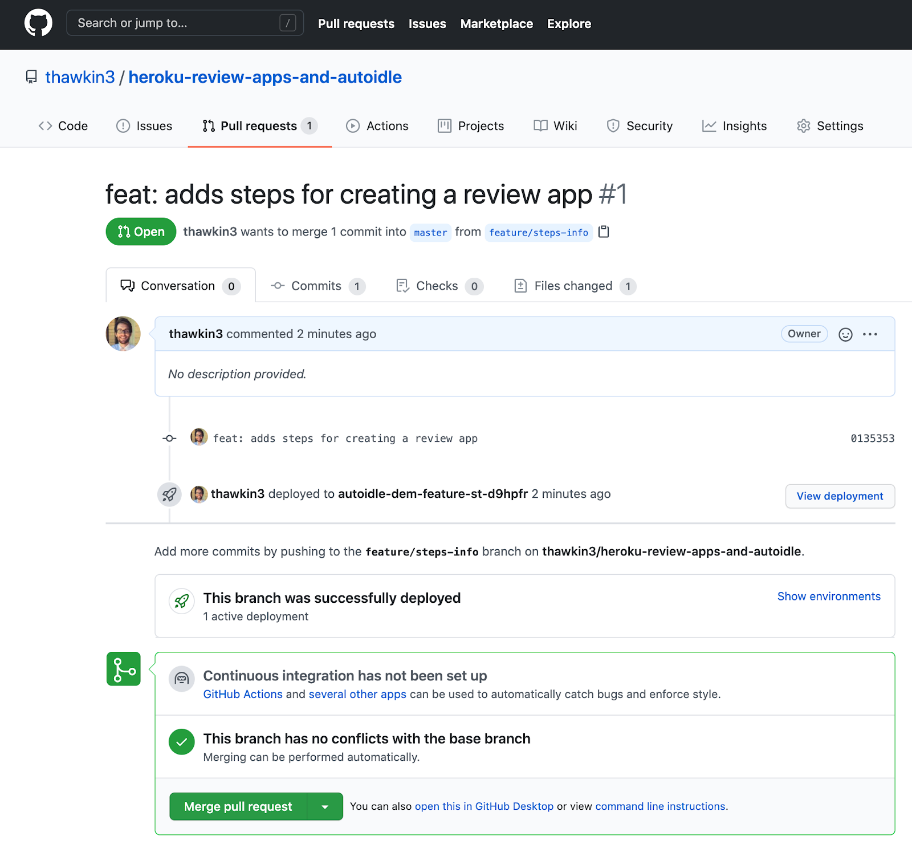This screenshot has height=844, width=912.
Task: Switch to the Commits tab
Action: (318, 286)
